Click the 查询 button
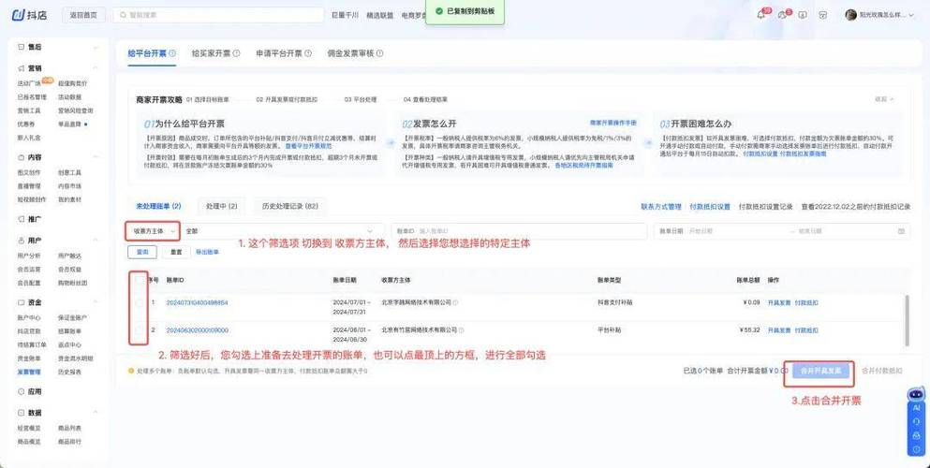930x468 pixels. point(142,253)
